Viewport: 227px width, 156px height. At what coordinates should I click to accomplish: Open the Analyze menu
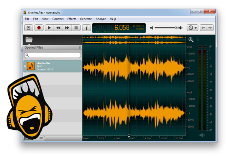101,19
